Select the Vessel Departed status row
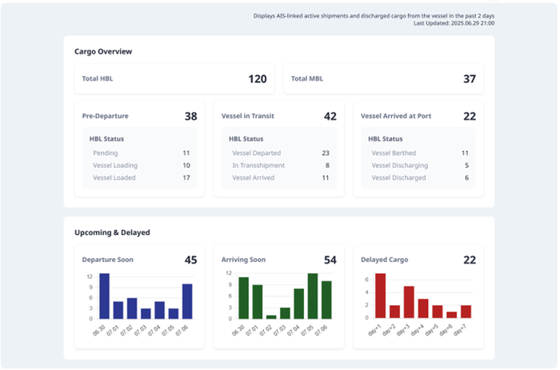Screen dimensions: 560x370 pyautogui.click(x=279, y=153)
